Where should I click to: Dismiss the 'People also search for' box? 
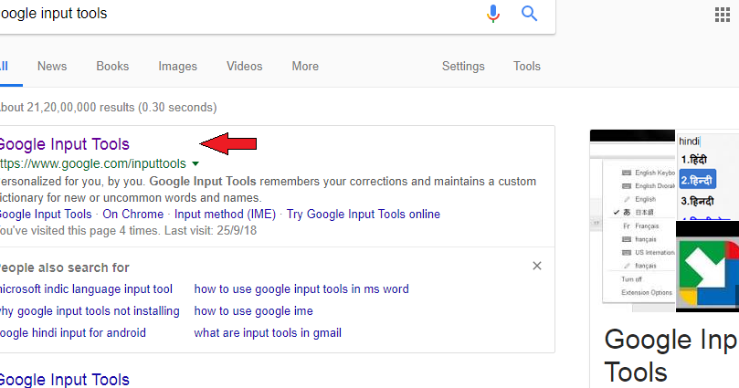537,266
